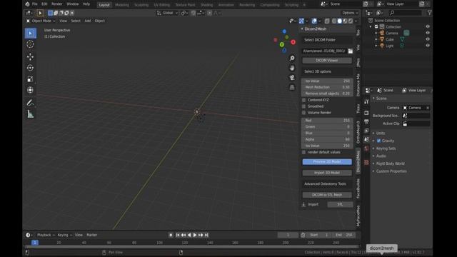Screen dimensions: 457x257
Task: Click the Blender logo icon
Action: 27,4
